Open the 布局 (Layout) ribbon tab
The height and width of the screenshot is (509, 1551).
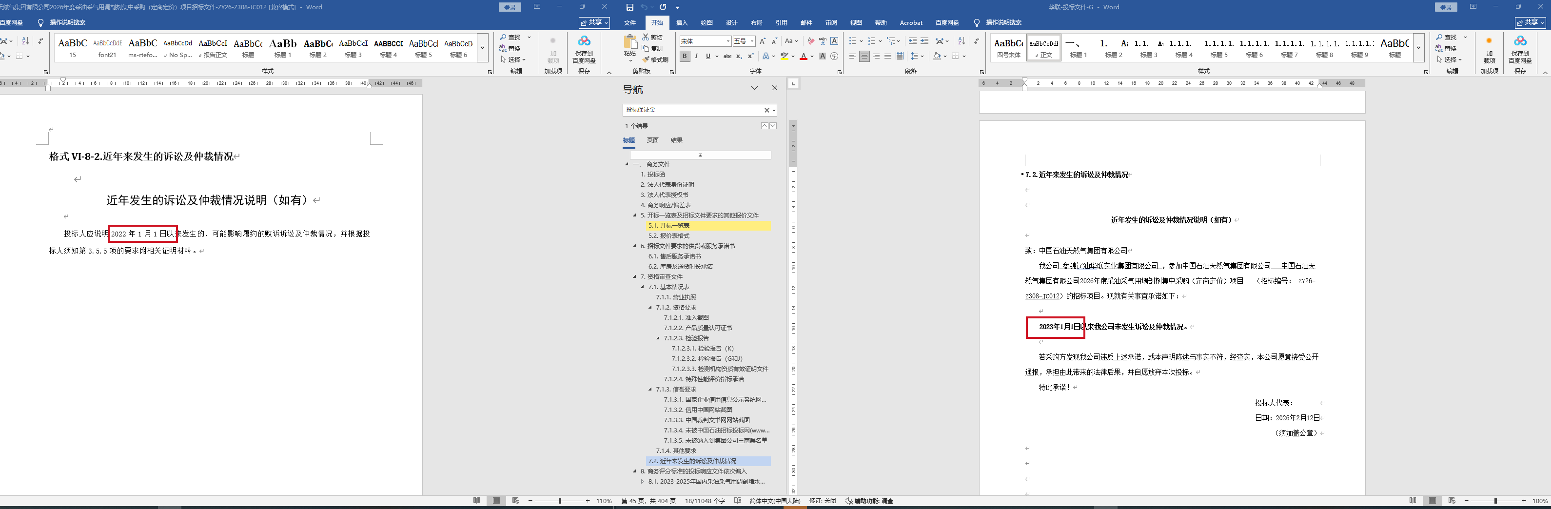pyautogui.click(x=756, y=23)
